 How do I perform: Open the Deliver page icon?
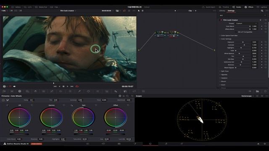(x=182, y=144)
